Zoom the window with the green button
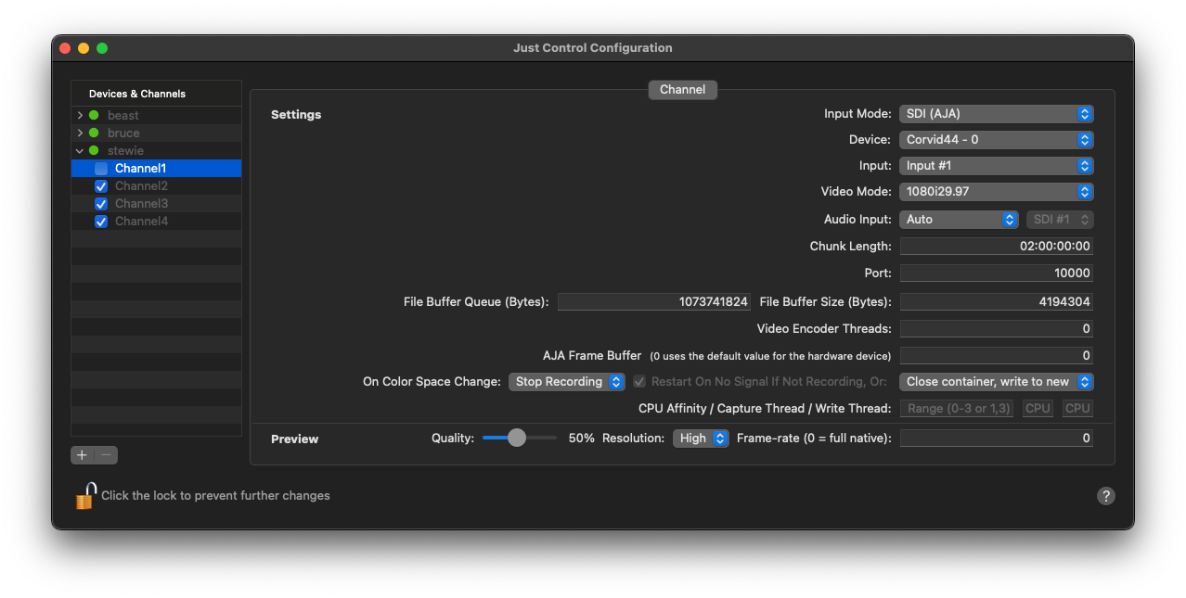The width and height of the screenshot is (1186, 598). point(102,48)
